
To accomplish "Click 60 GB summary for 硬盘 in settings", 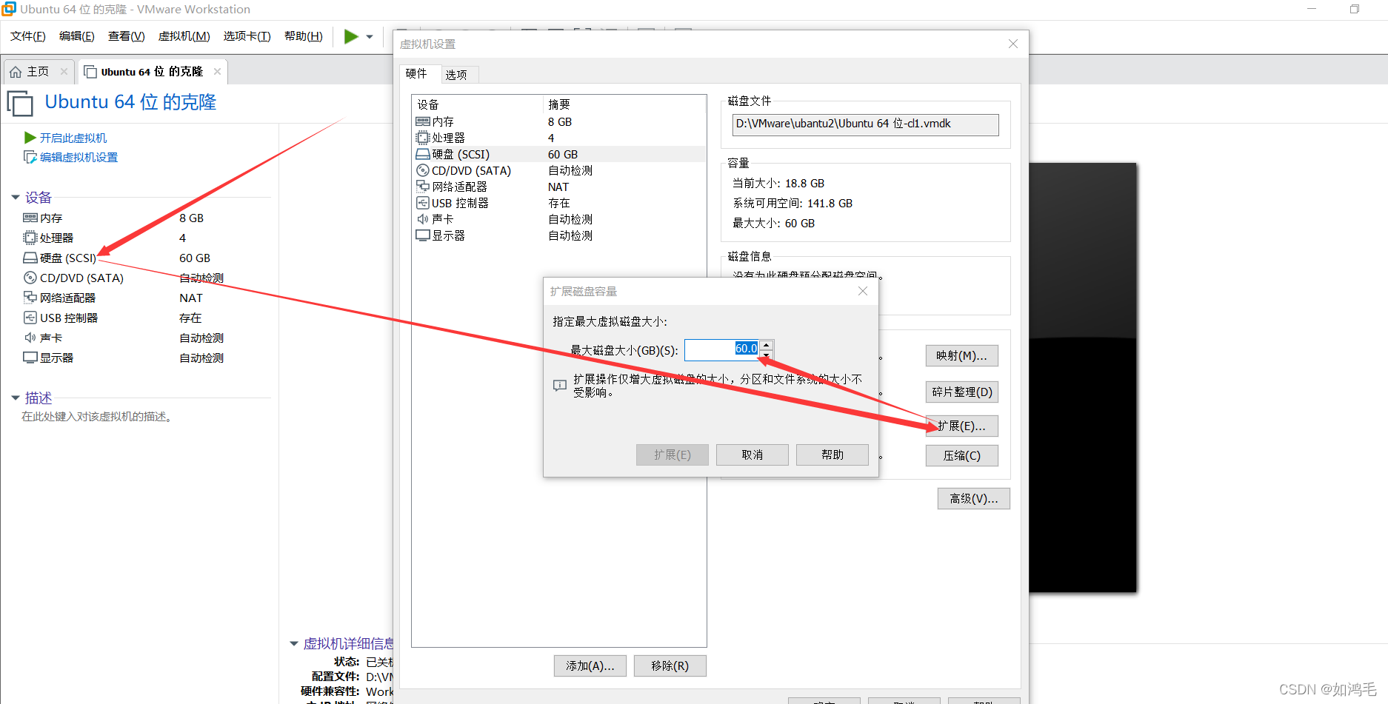I will click(x=562, y=154).
